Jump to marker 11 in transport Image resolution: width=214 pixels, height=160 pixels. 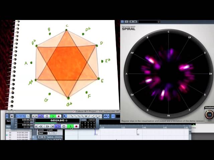click(82, 127)
